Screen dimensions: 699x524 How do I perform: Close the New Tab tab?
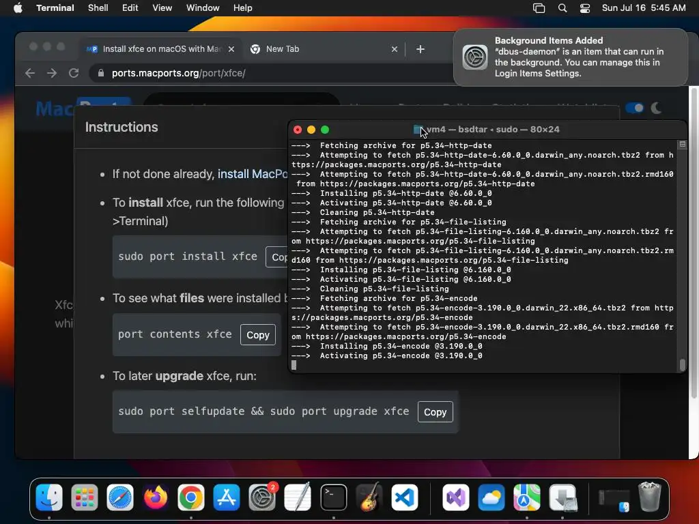pyautogui.click(x=395, y=49)
